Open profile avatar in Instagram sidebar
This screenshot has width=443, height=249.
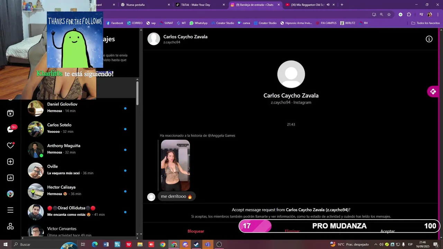click(x=10, y=194)
